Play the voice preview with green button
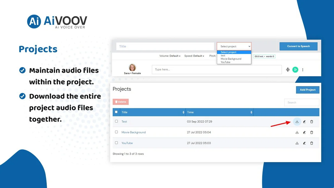The width and height of the screenshot is (334, 188). pos(295,70)
